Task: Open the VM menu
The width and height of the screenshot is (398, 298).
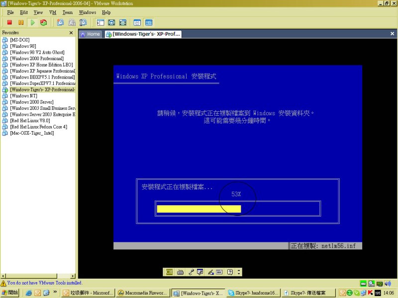Action: coord(53,12)
